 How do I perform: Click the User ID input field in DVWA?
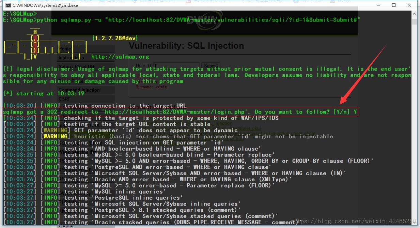click(176, 65)
